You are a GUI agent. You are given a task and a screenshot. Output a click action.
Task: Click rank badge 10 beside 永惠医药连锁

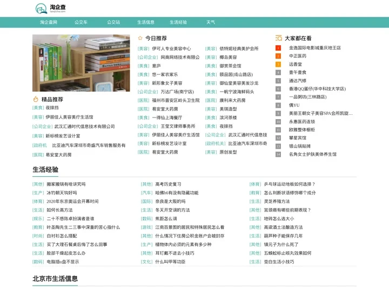click(x=278, y=122)
